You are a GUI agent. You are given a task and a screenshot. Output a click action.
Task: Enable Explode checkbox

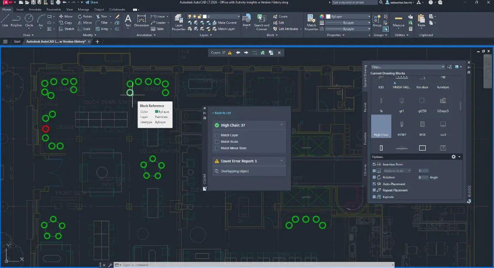point(374,197)
